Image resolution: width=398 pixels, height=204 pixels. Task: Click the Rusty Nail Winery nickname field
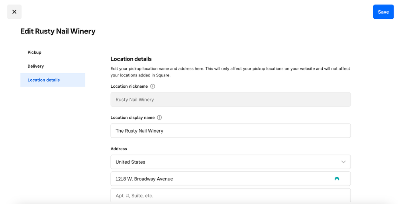(x=230, y=100)
